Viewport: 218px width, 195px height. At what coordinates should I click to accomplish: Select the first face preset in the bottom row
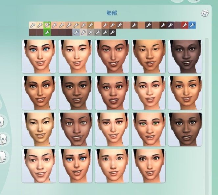pos(39,166)
